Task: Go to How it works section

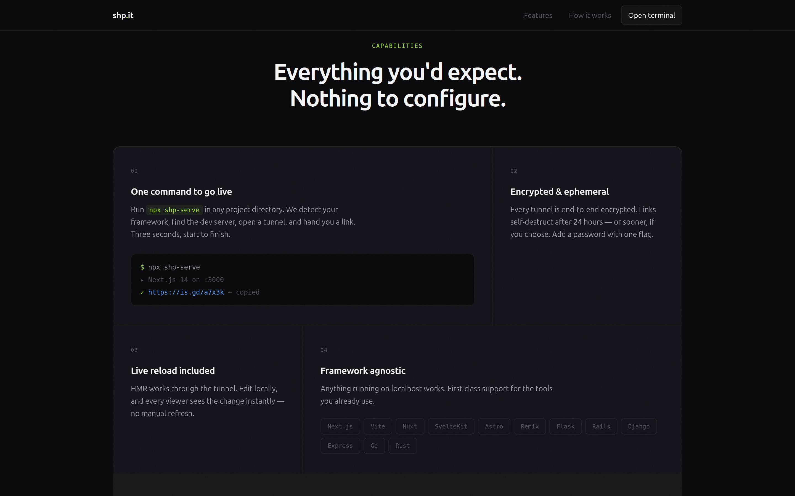Action: tap(590, 15)
